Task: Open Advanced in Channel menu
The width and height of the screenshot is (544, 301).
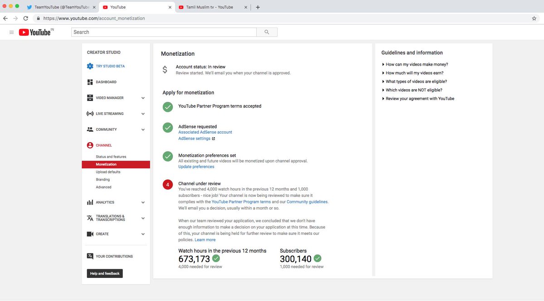Action: pyautogui.click(x=104, y=187)
